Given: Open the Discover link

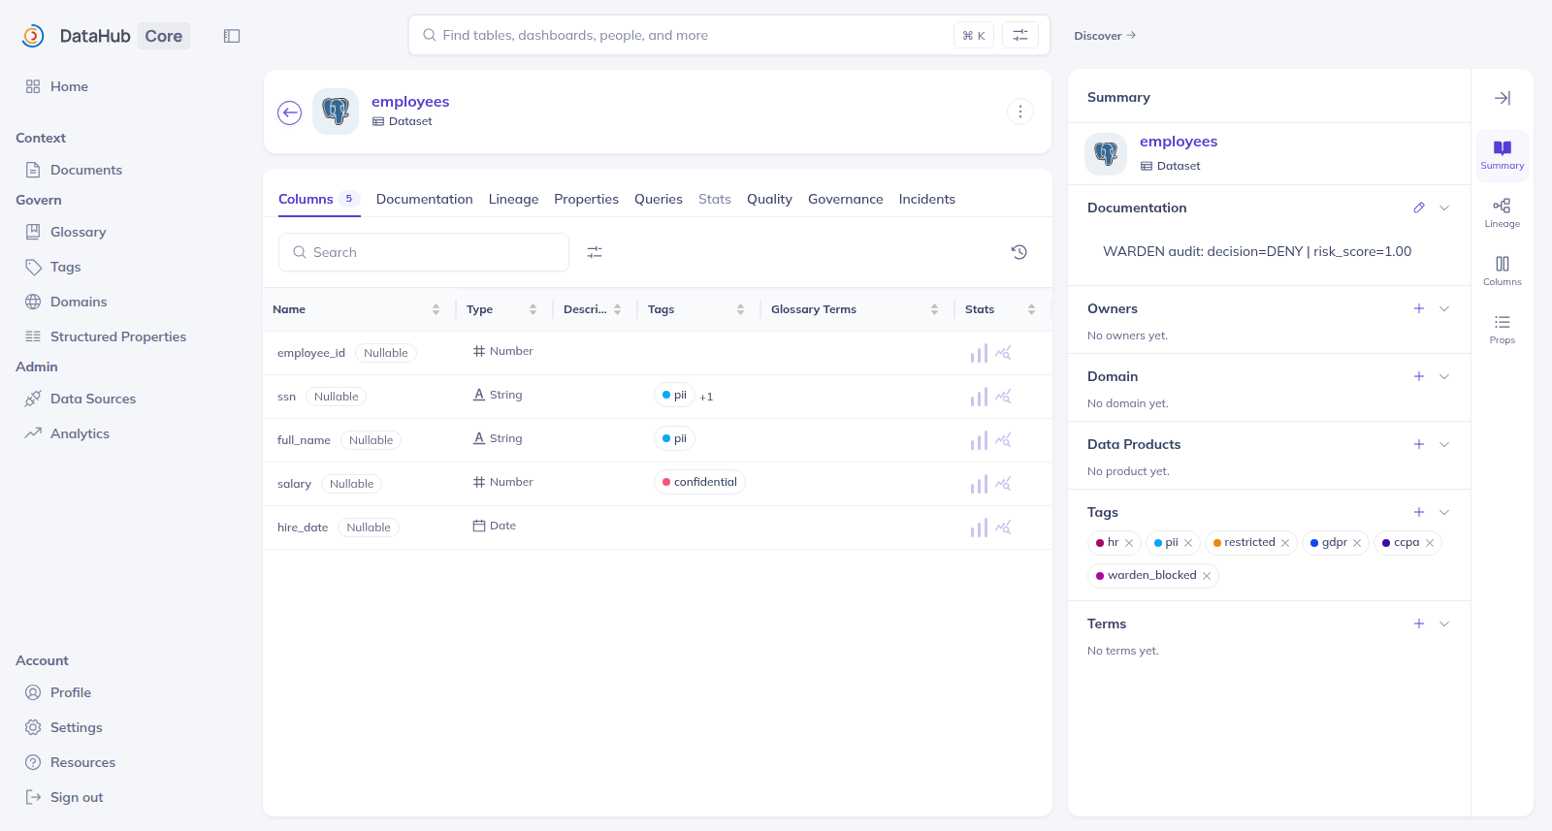Looking at the screenshot, I should [x=1105, y=36].
